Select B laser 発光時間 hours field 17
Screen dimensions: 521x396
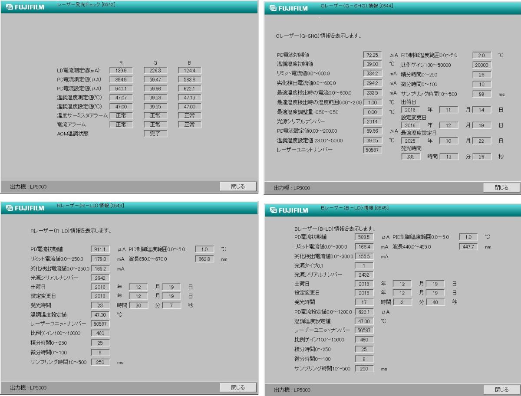click(x=364, y=302)
